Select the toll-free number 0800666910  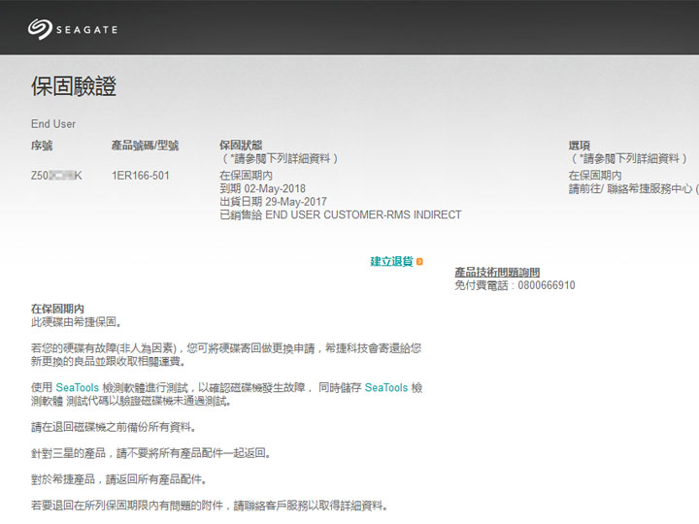[547, 285]
